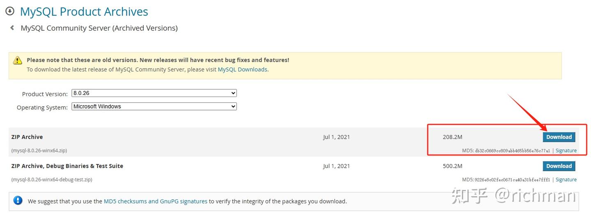
Task: Click the MD5 hash of the ZIP Archive
Action: (512, 151)
